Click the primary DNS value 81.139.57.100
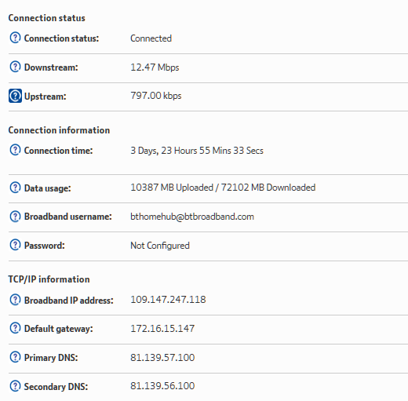 (162, 358)
